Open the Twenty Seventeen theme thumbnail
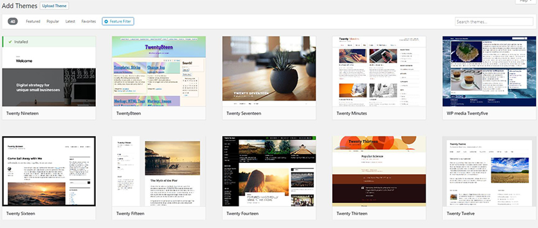Screen dimensions: 538x228 [x=269, y=72]
